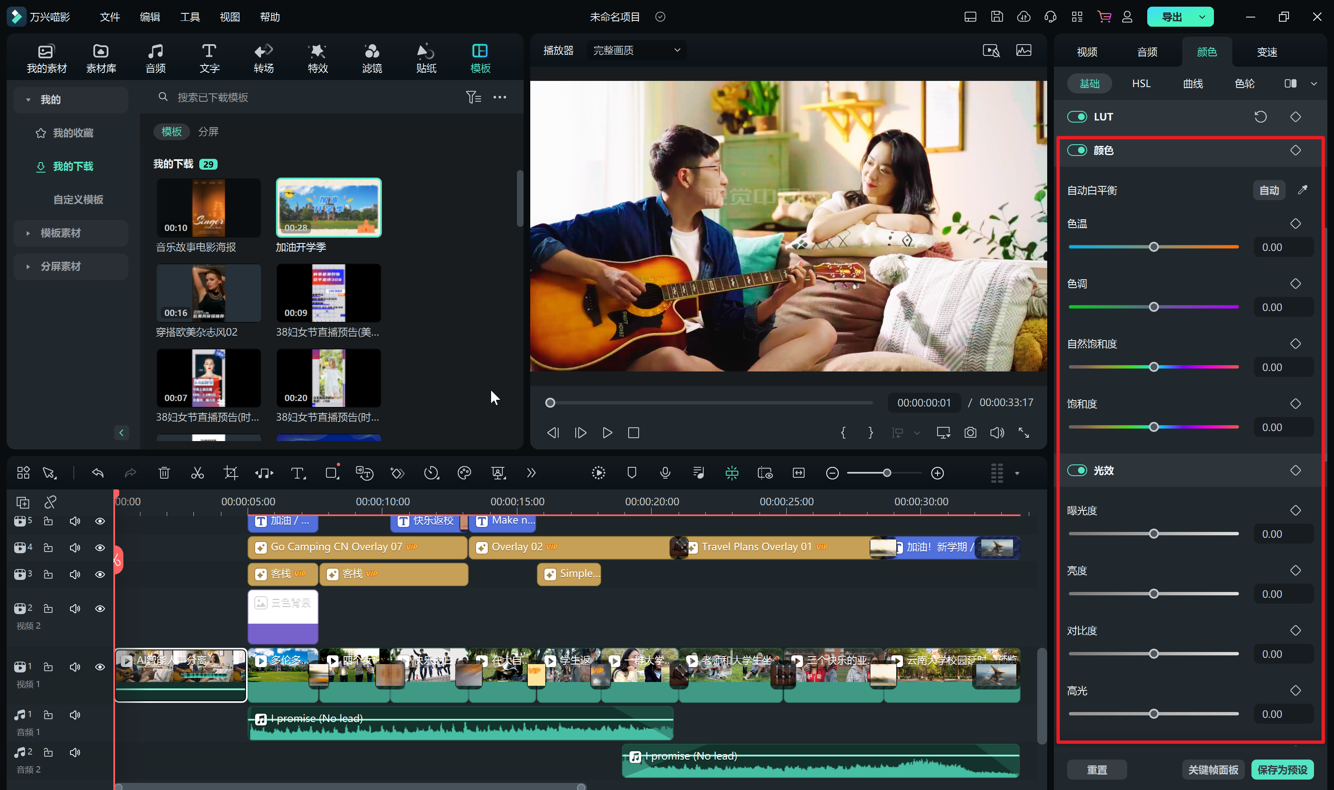Viewport: 1334px width, 790px height.
Task: Toggle the LUT switch off
Action: click(x=1077, y=117)
